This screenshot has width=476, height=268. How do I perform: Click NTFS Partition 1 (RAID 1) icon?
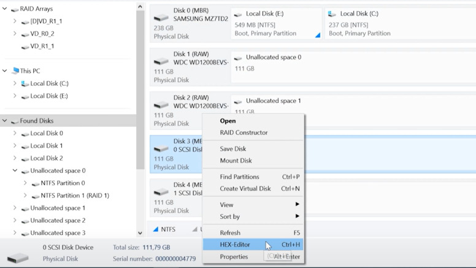tap(36, 196)
